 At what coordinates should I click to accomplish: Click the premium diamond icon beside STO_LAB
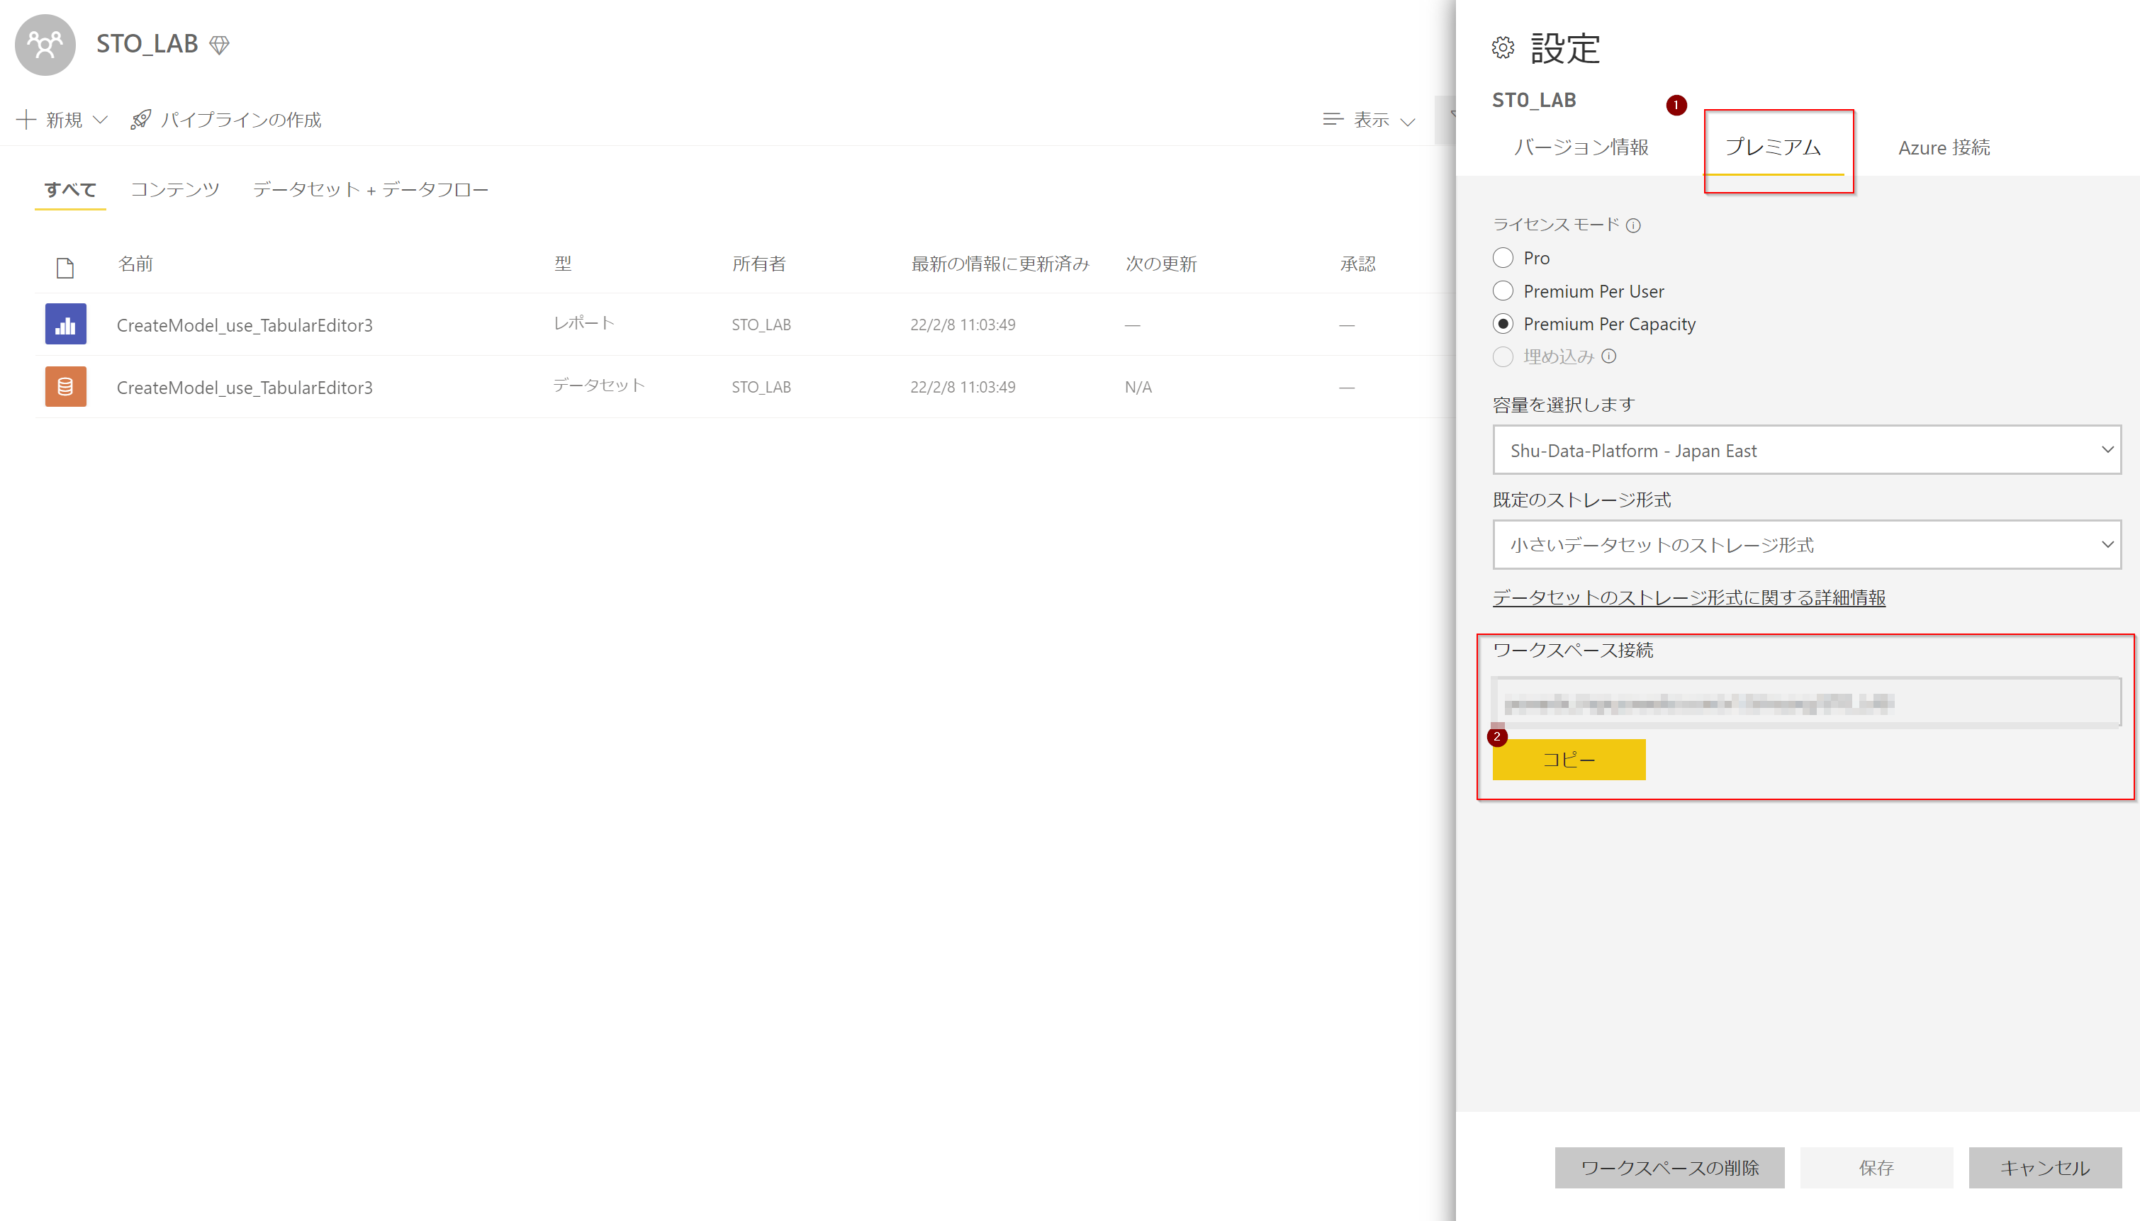(x=219, y=45)
